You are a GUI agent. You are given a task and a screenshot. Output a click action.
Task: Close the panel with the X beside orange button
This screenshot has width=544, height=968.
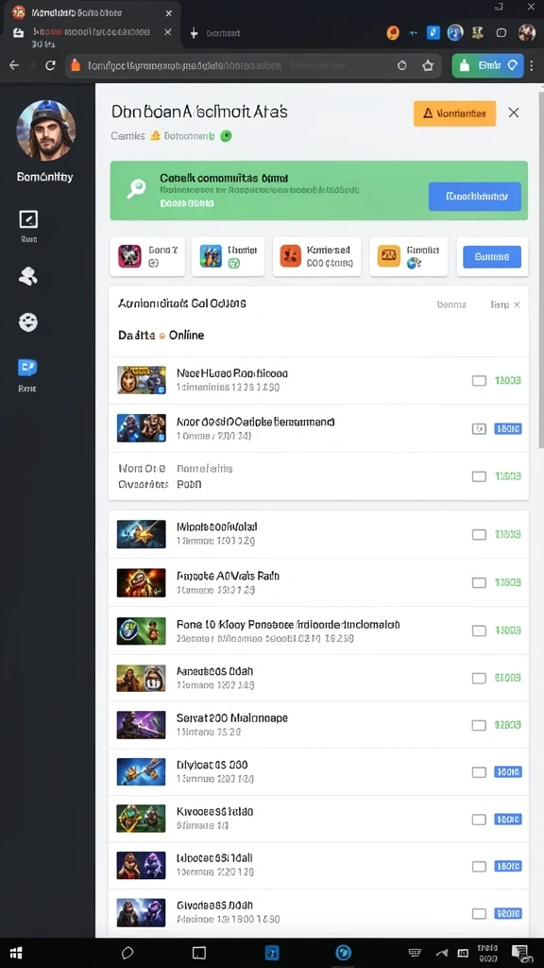pos(513,112)
